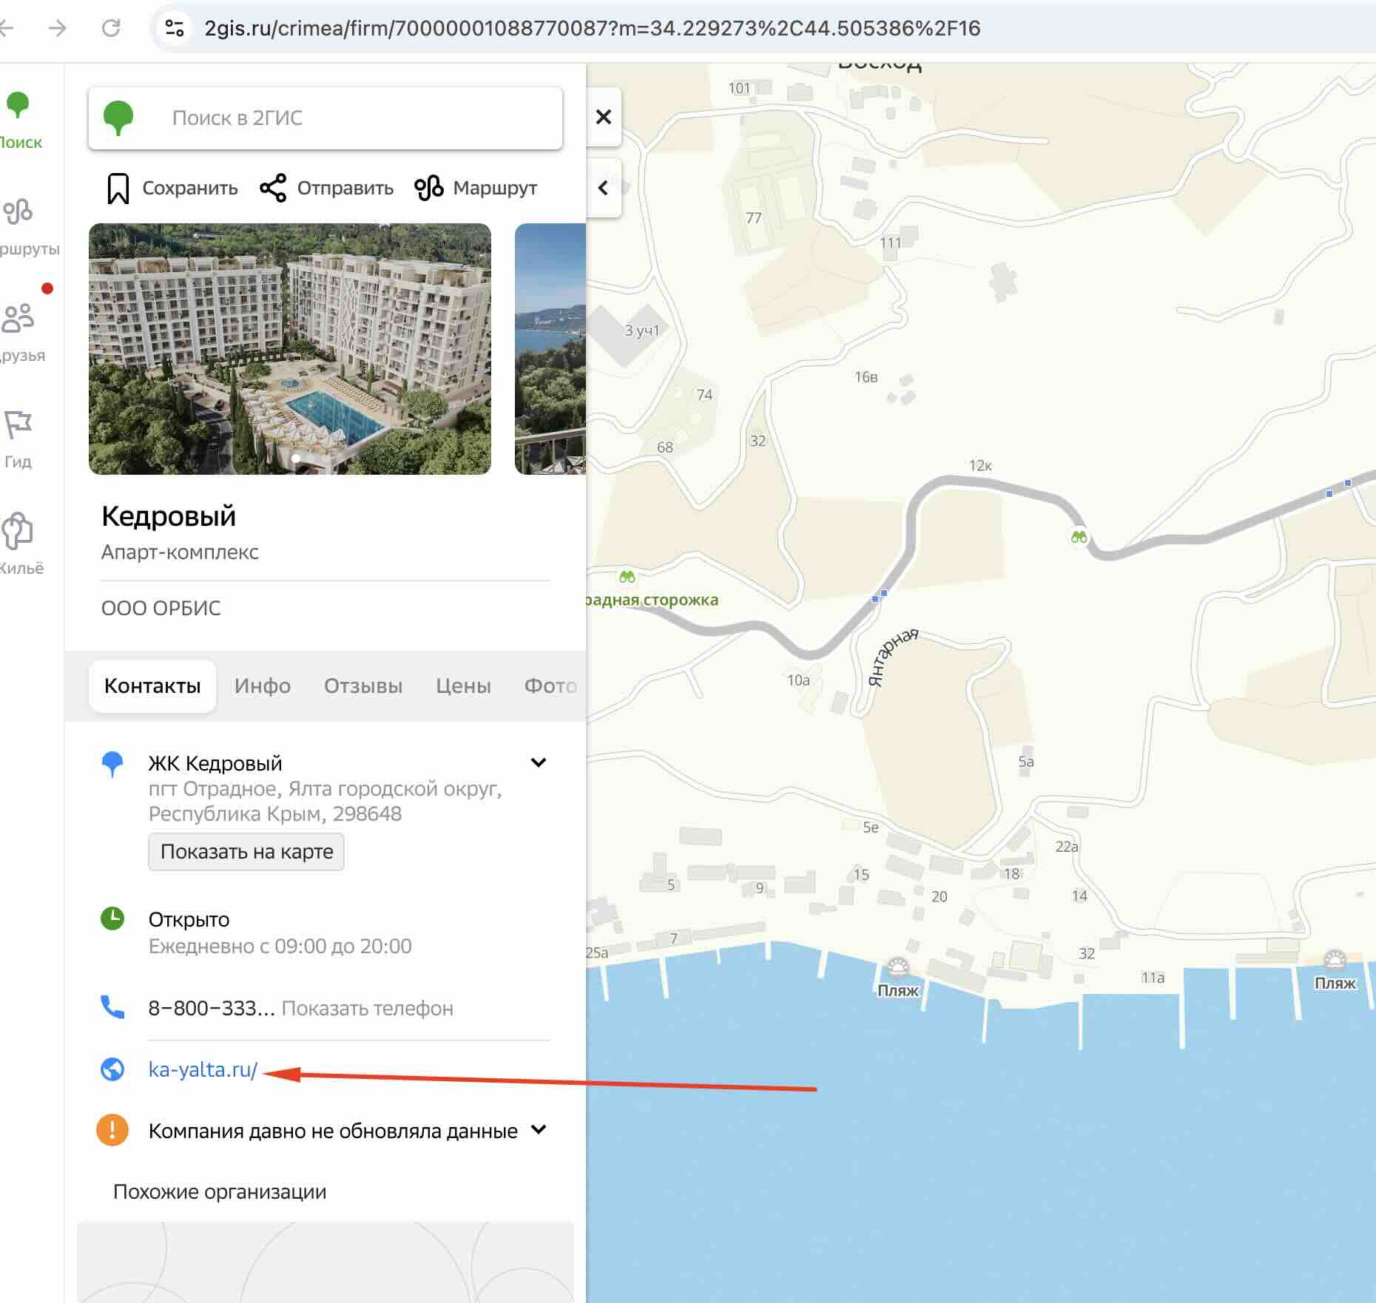This screenshot has height=1303, width=1376.
Task: Click the left Пляж beach icon on map
Action: (x=898, y=968)
